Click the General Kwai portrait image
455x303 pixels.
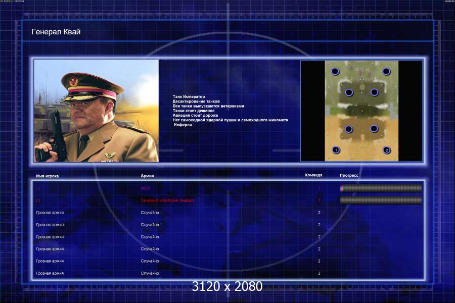(96, 111)
